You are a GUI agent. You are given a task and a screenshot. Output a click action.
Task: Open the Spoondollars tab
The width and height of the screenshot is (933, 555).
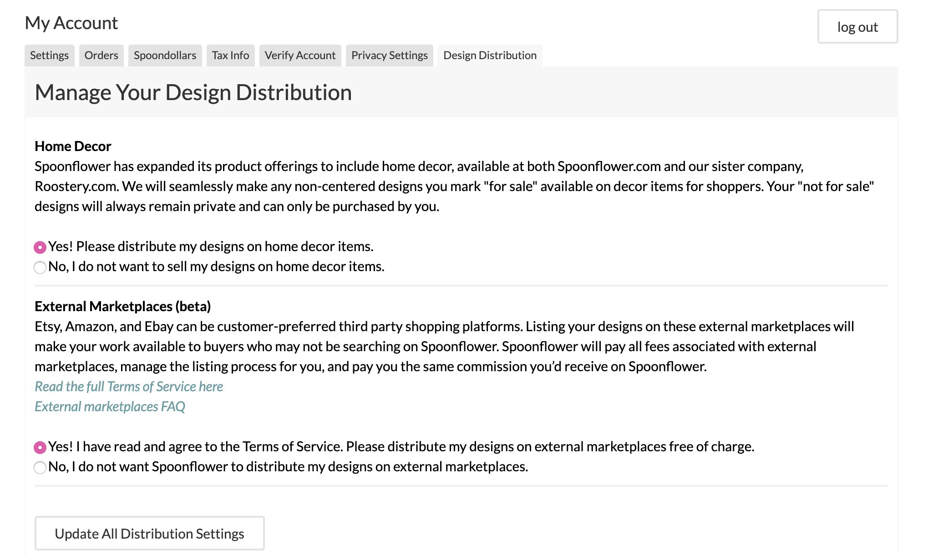coord(165,55)
